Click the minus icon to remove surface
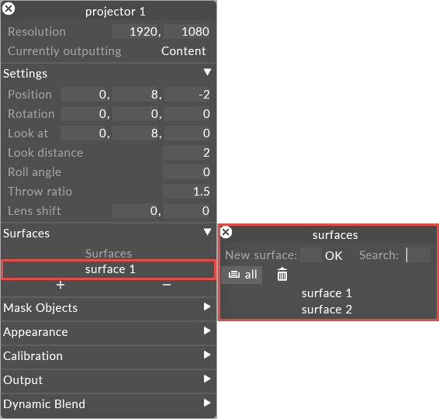The image size is (439, 419). click(x=167, y=285)
